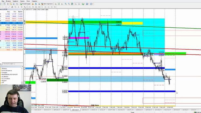This screenshot has width=201, height=113.
Task: Open the AUDUSD,H1 chart tab
Action: 85,110
